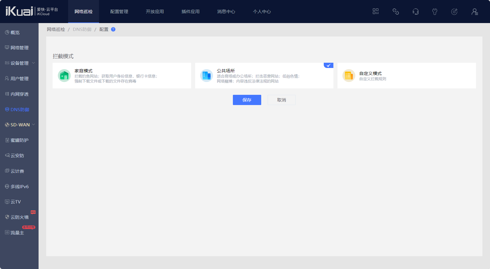Open 用户管理 in sidebar
The image size is (490, 269).
(x=19, y=78)
